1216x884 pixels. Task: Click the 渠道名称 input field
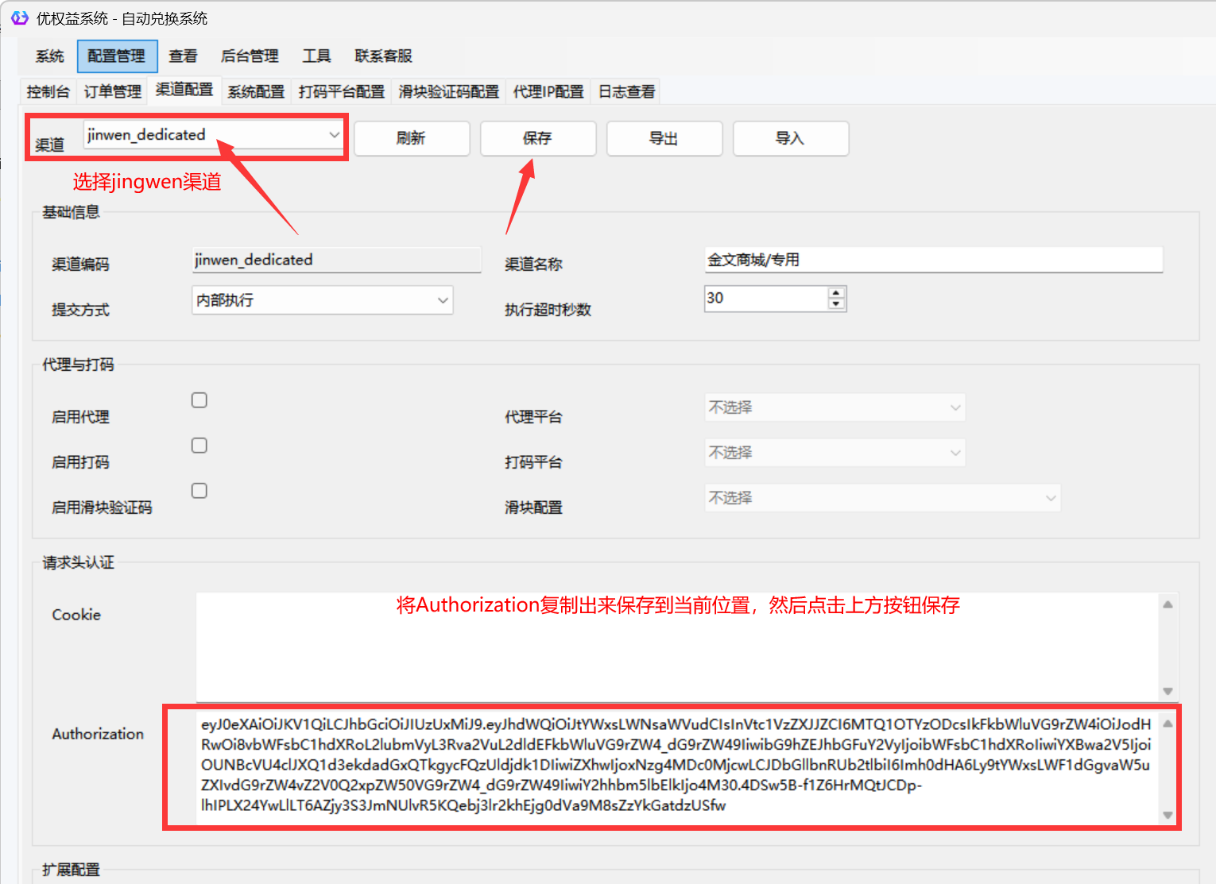click(x=934, y=260)
